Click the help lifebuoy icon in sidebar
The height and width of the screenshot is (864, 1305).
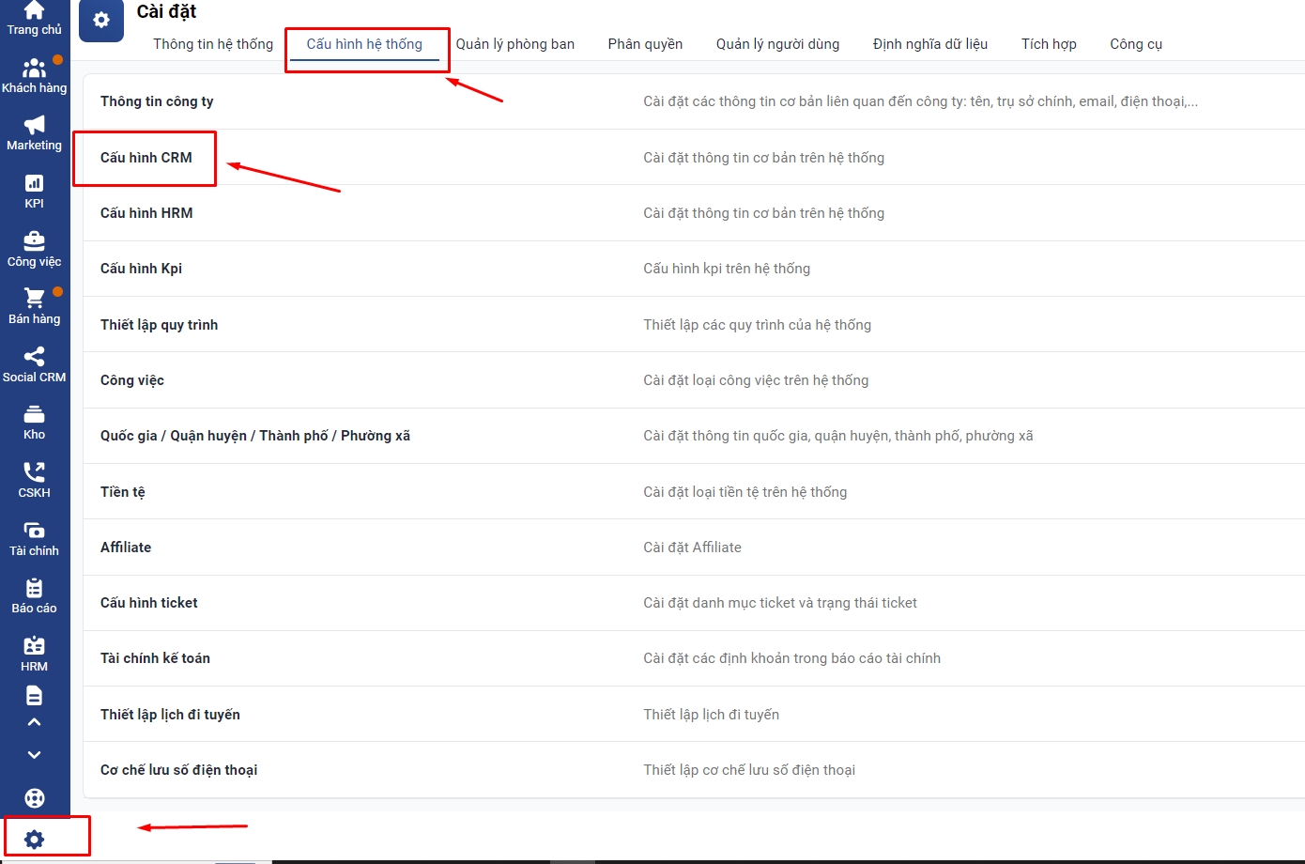tap(34, 798)
